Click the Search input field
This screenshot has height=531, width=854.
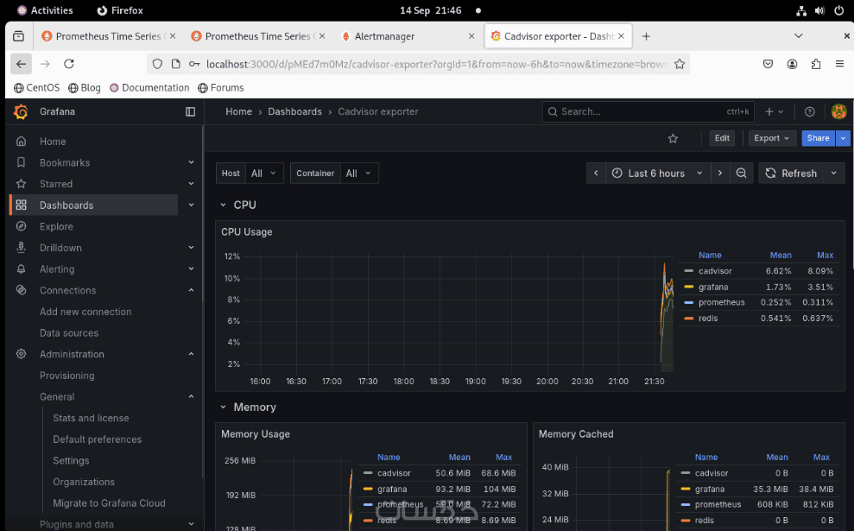click(x=648, y=111)
